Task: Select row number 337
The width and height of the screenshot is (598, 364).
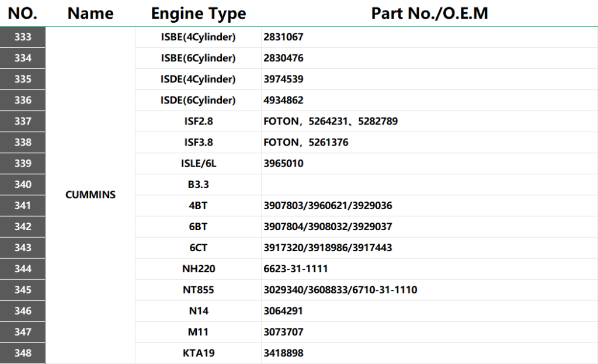Action: coord(23,122)
